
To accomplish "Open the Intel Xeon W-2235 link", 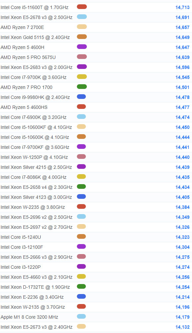I will coord(33,207).
